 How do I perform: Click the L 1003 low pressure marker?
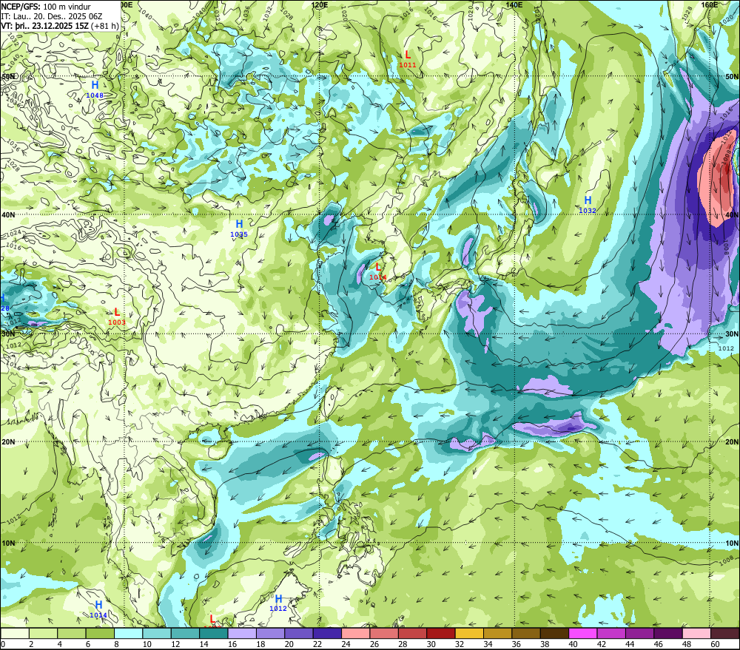coord(117,316)
